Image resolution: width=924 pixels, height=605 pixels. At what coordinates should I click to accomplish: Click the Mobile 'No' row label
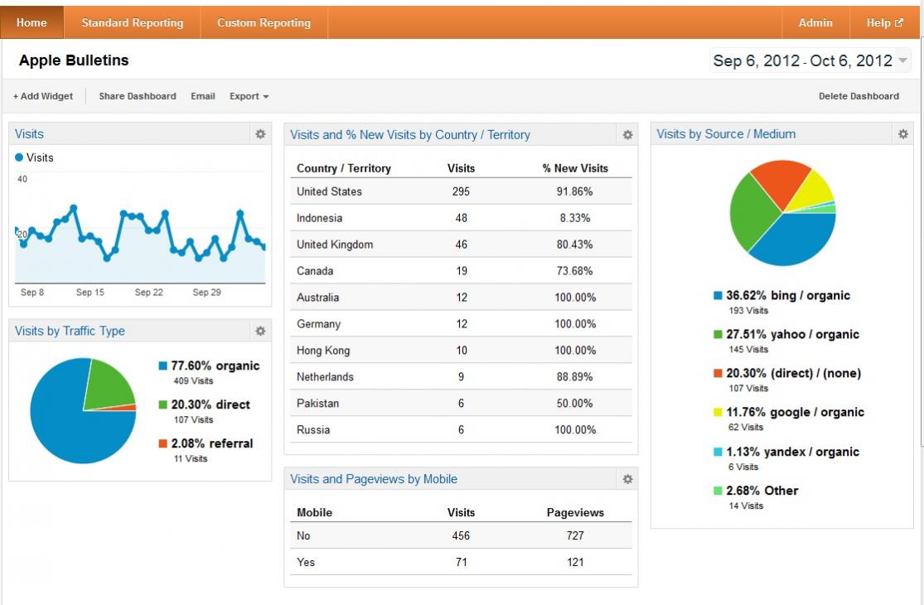(x=303, y=535)
